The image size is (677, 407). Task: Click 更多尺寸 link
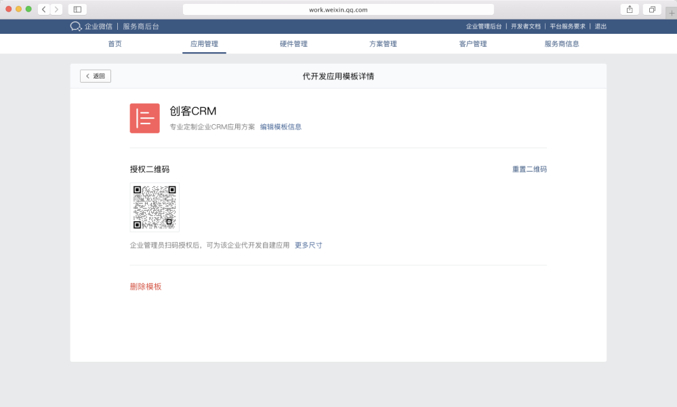tap(308, 245)
